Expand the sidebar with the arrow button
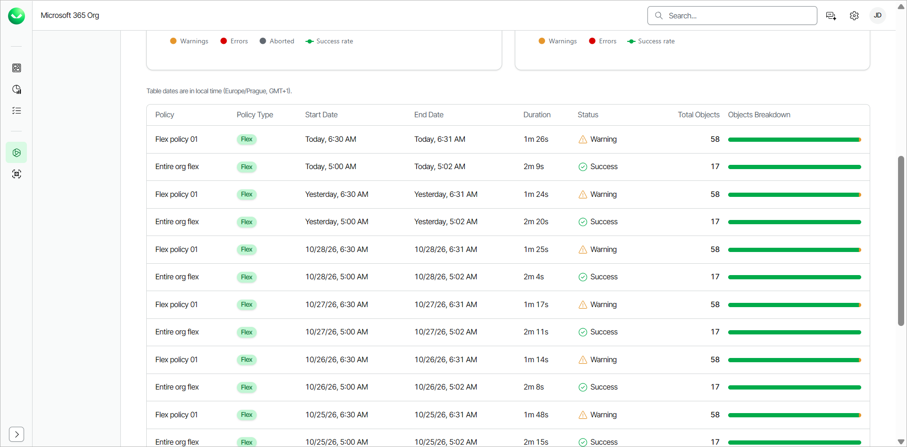The height and width of the screenshot is (447, 907). tap(17, 434)
